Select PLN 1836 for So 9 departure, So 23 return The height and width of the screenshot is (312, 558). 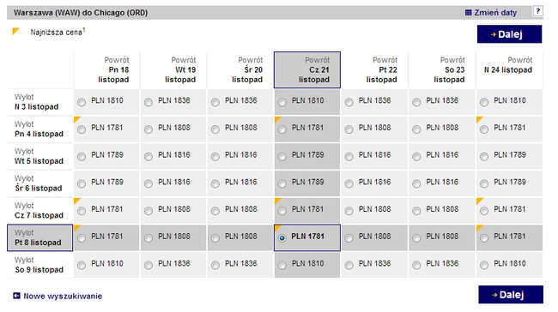[x=416, y=266]
